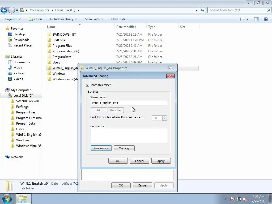Click the Back navigation arrow

(4, 10)
